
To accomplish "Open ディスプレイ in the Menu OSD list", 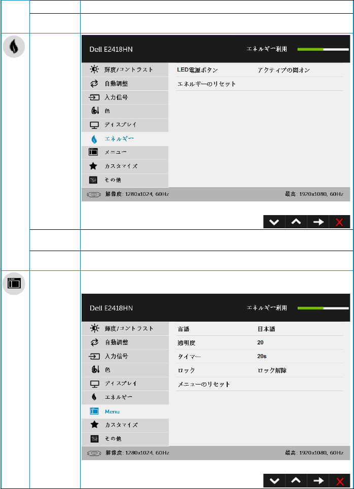I will pyautogui.click(x=125, y=383).
